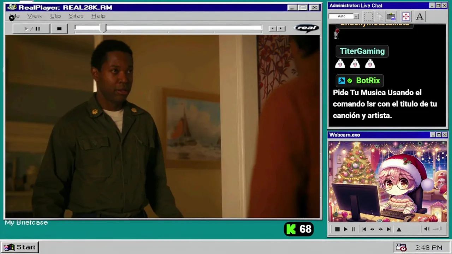Click the eject button in Webcam.exe

399,229
